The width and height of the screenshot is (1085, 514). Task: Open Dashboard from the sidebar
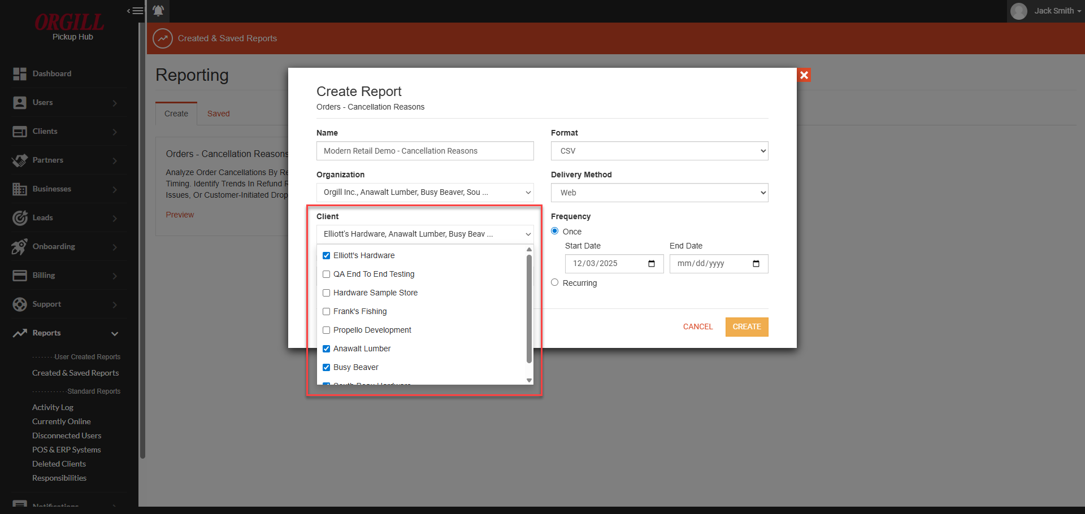pos(52,74)
